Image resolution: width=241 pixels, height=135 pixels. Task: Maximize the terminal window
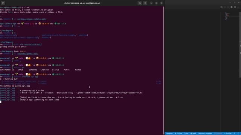[156, 3]
